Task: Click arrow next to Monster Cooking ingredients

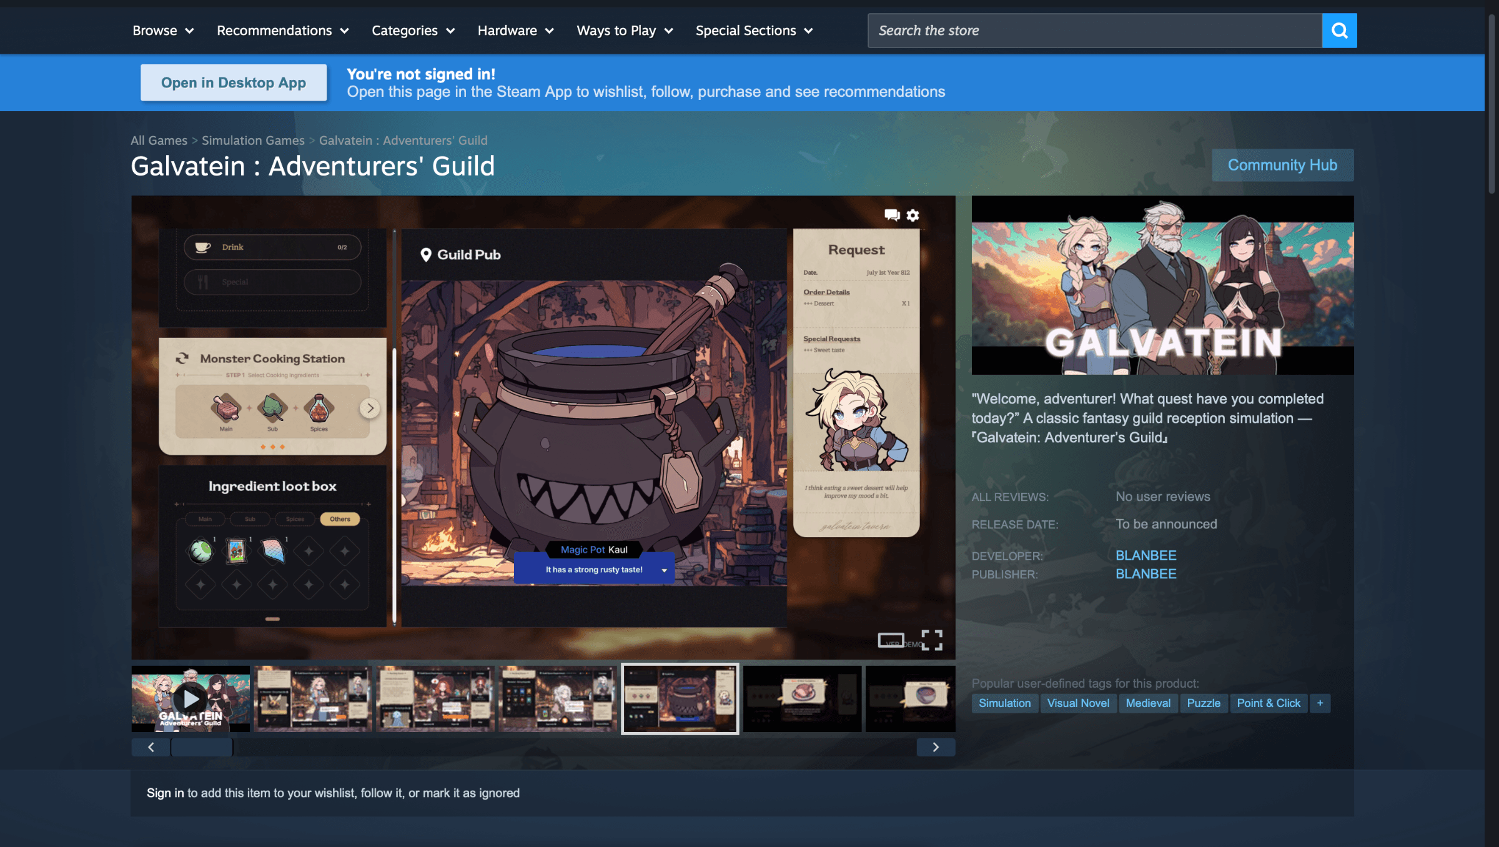Action: 370,409
